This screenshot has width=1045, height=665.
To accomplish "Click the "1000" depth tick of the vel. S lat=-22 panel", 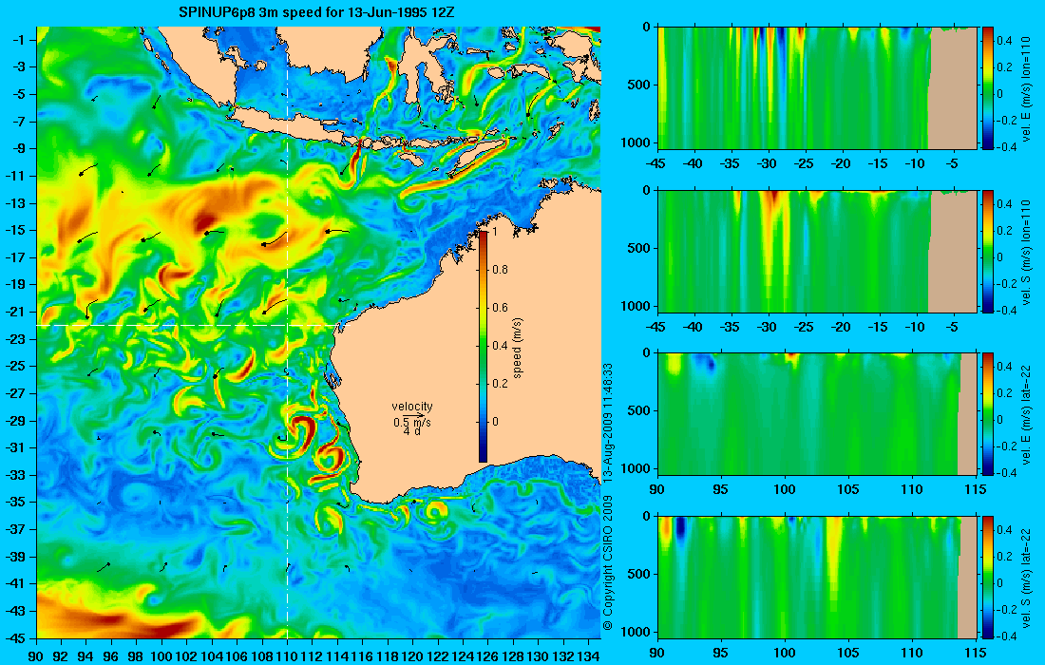I will 636,632.
